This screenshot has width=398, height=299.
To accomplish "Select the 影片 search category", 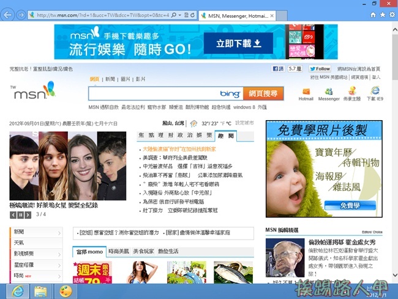I will (140, 79).
